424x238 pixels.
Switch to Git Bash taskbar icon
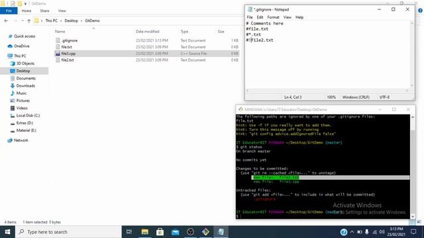205,232
